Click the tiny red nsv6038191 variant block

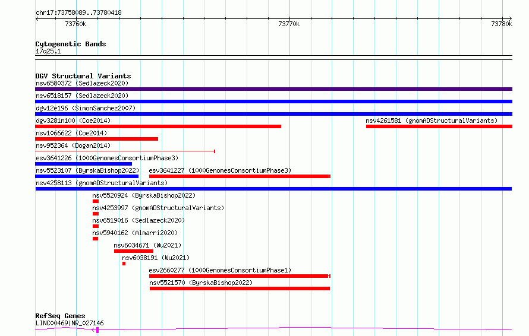[x=124, y=264]
